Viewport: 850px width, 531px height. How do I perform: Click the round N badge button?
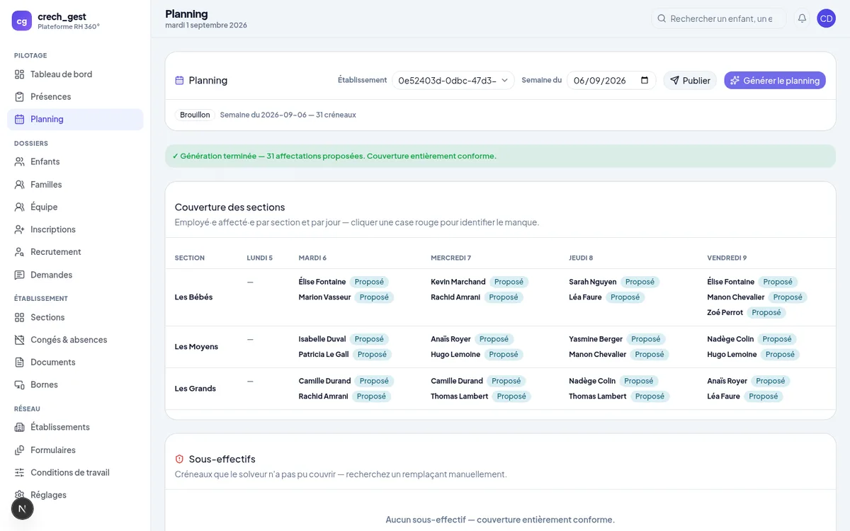tap(23, 508)
